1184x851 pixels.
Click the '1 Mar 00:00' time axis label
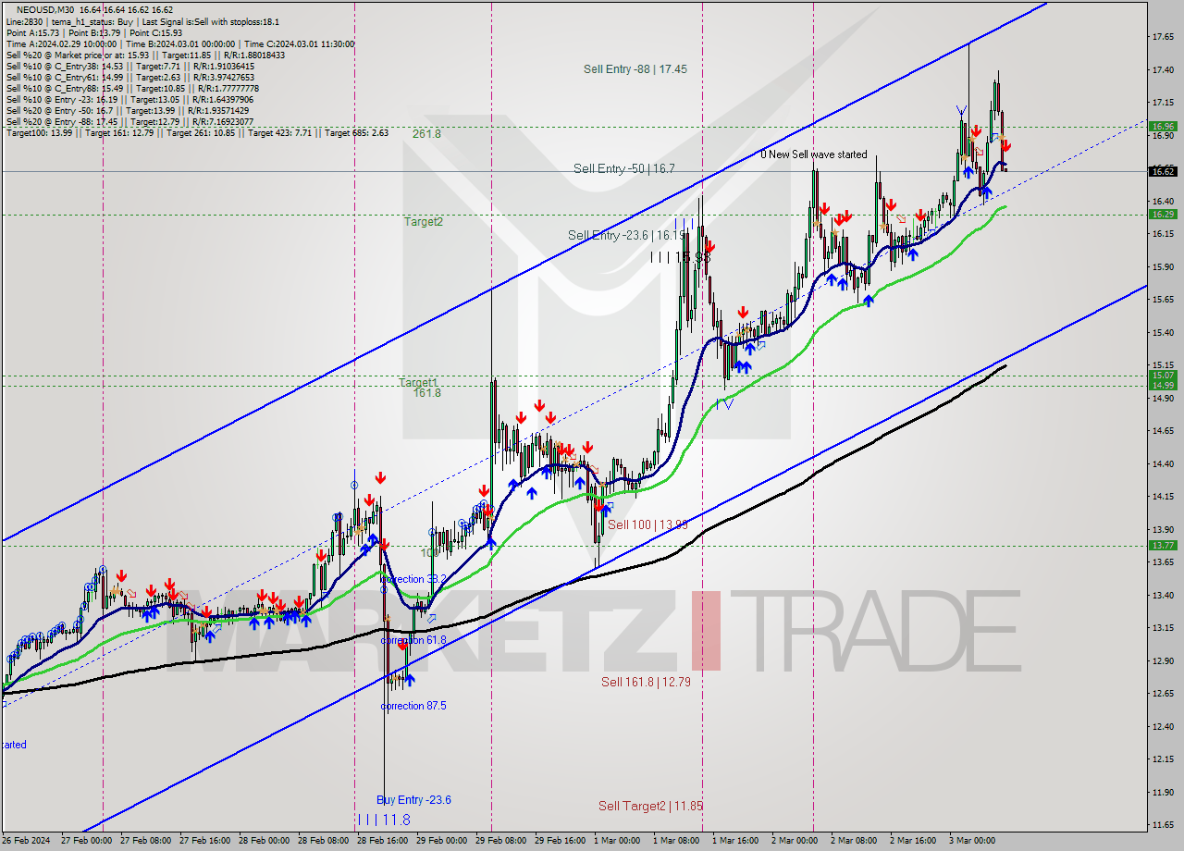click(617, 841)
